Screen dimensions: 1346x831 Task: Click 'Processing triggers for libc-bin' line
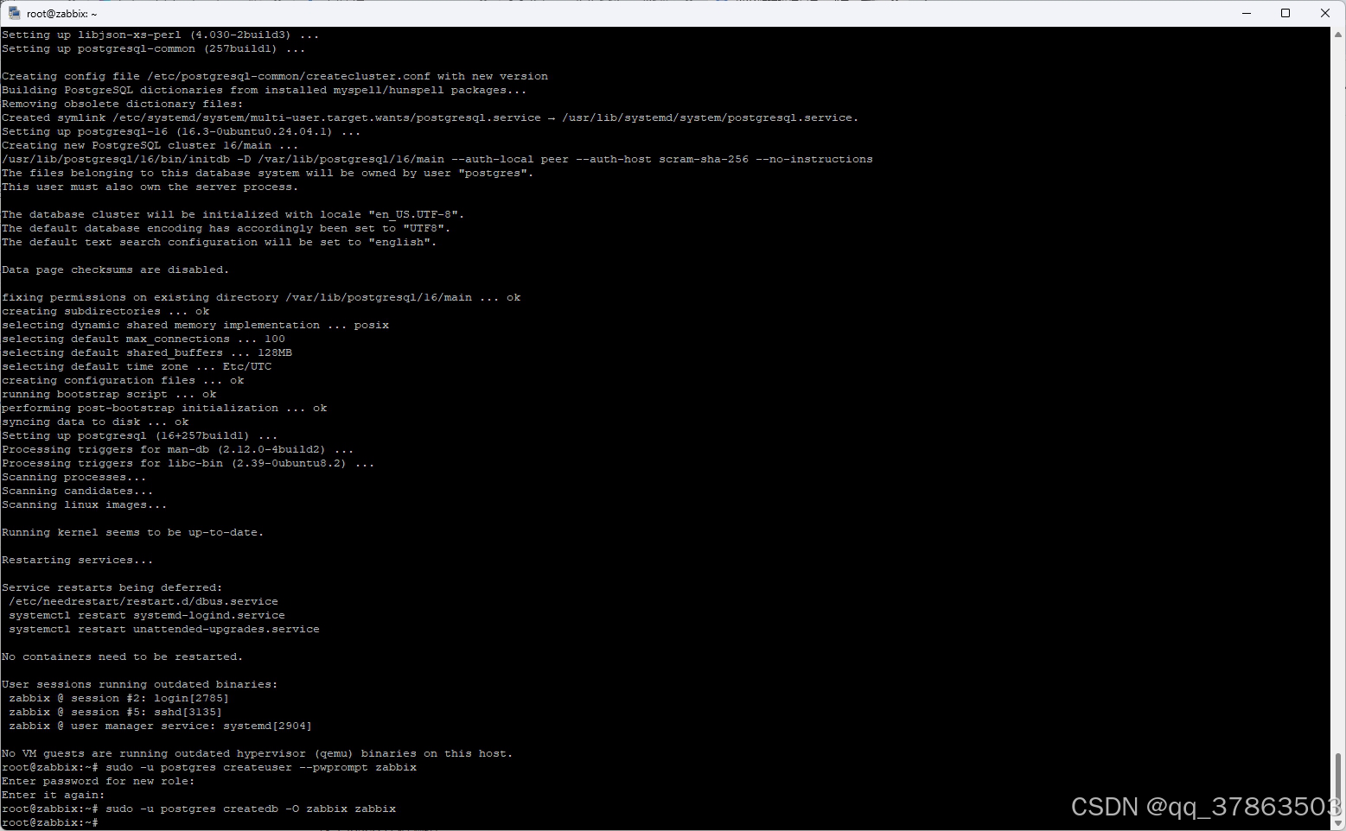click(188, 463)
